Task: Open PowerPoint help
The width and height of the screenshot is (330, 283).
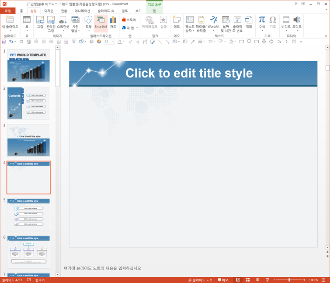Action: [295, 4]
